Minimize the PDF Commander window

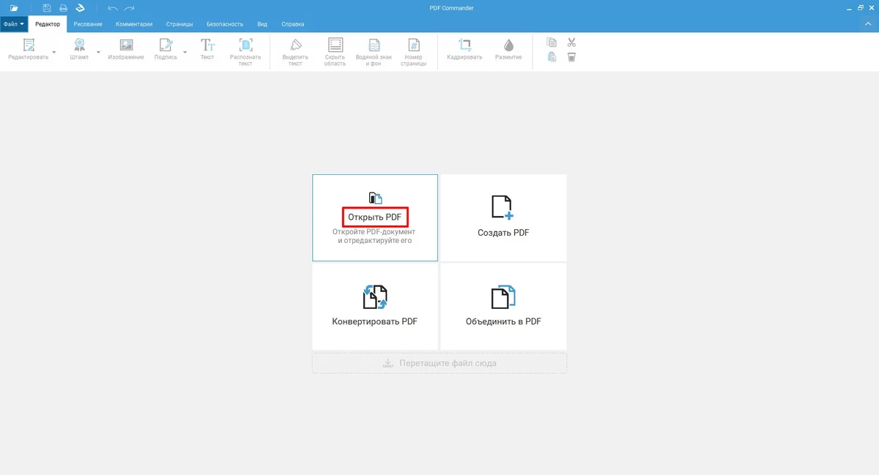tap(848, 7)
